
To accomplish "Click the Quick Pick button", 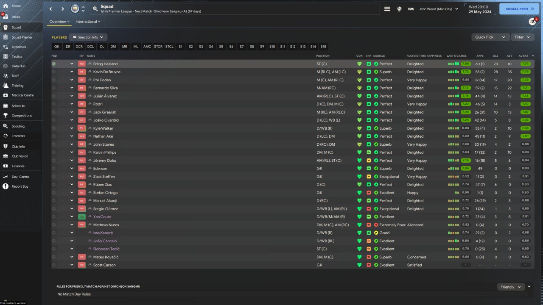I will pyautogui.click(x=484, y=37).
